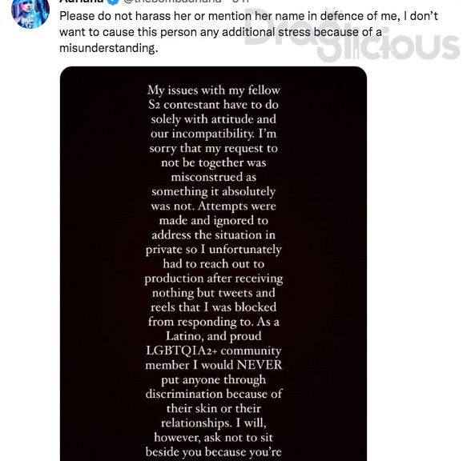Click 'production after receiving' line in the image
475x461 pixels.
pos(214,279)
